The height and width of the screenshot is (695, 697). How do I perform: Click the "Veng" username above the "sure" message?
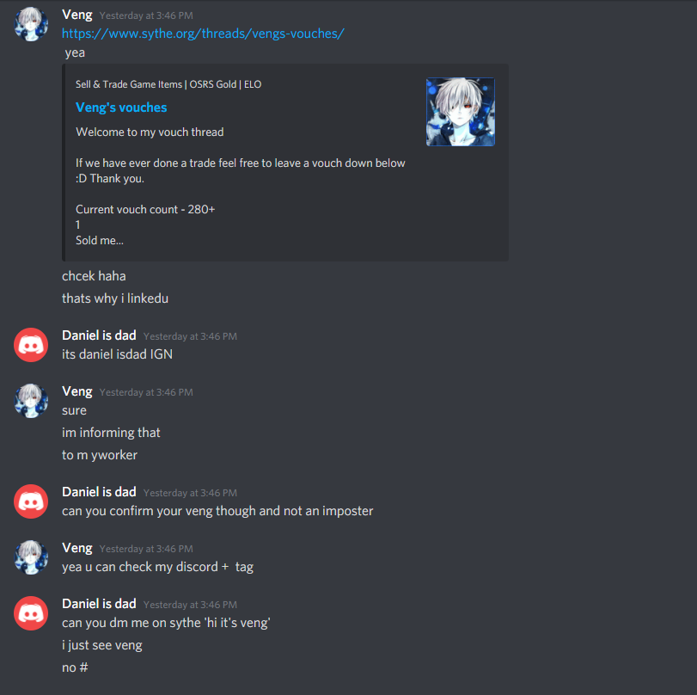[x=76, y=391]
